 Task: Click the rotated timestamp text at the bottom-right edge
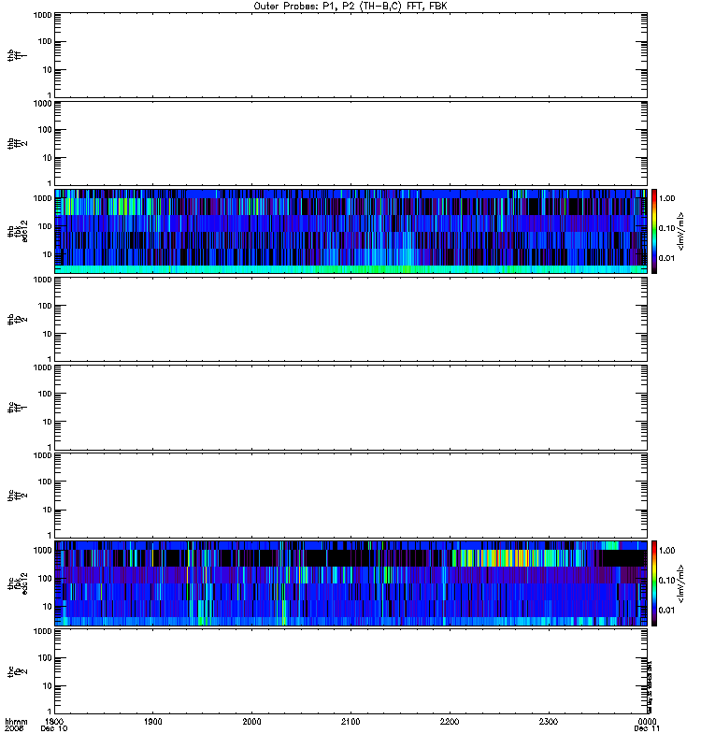650,687
